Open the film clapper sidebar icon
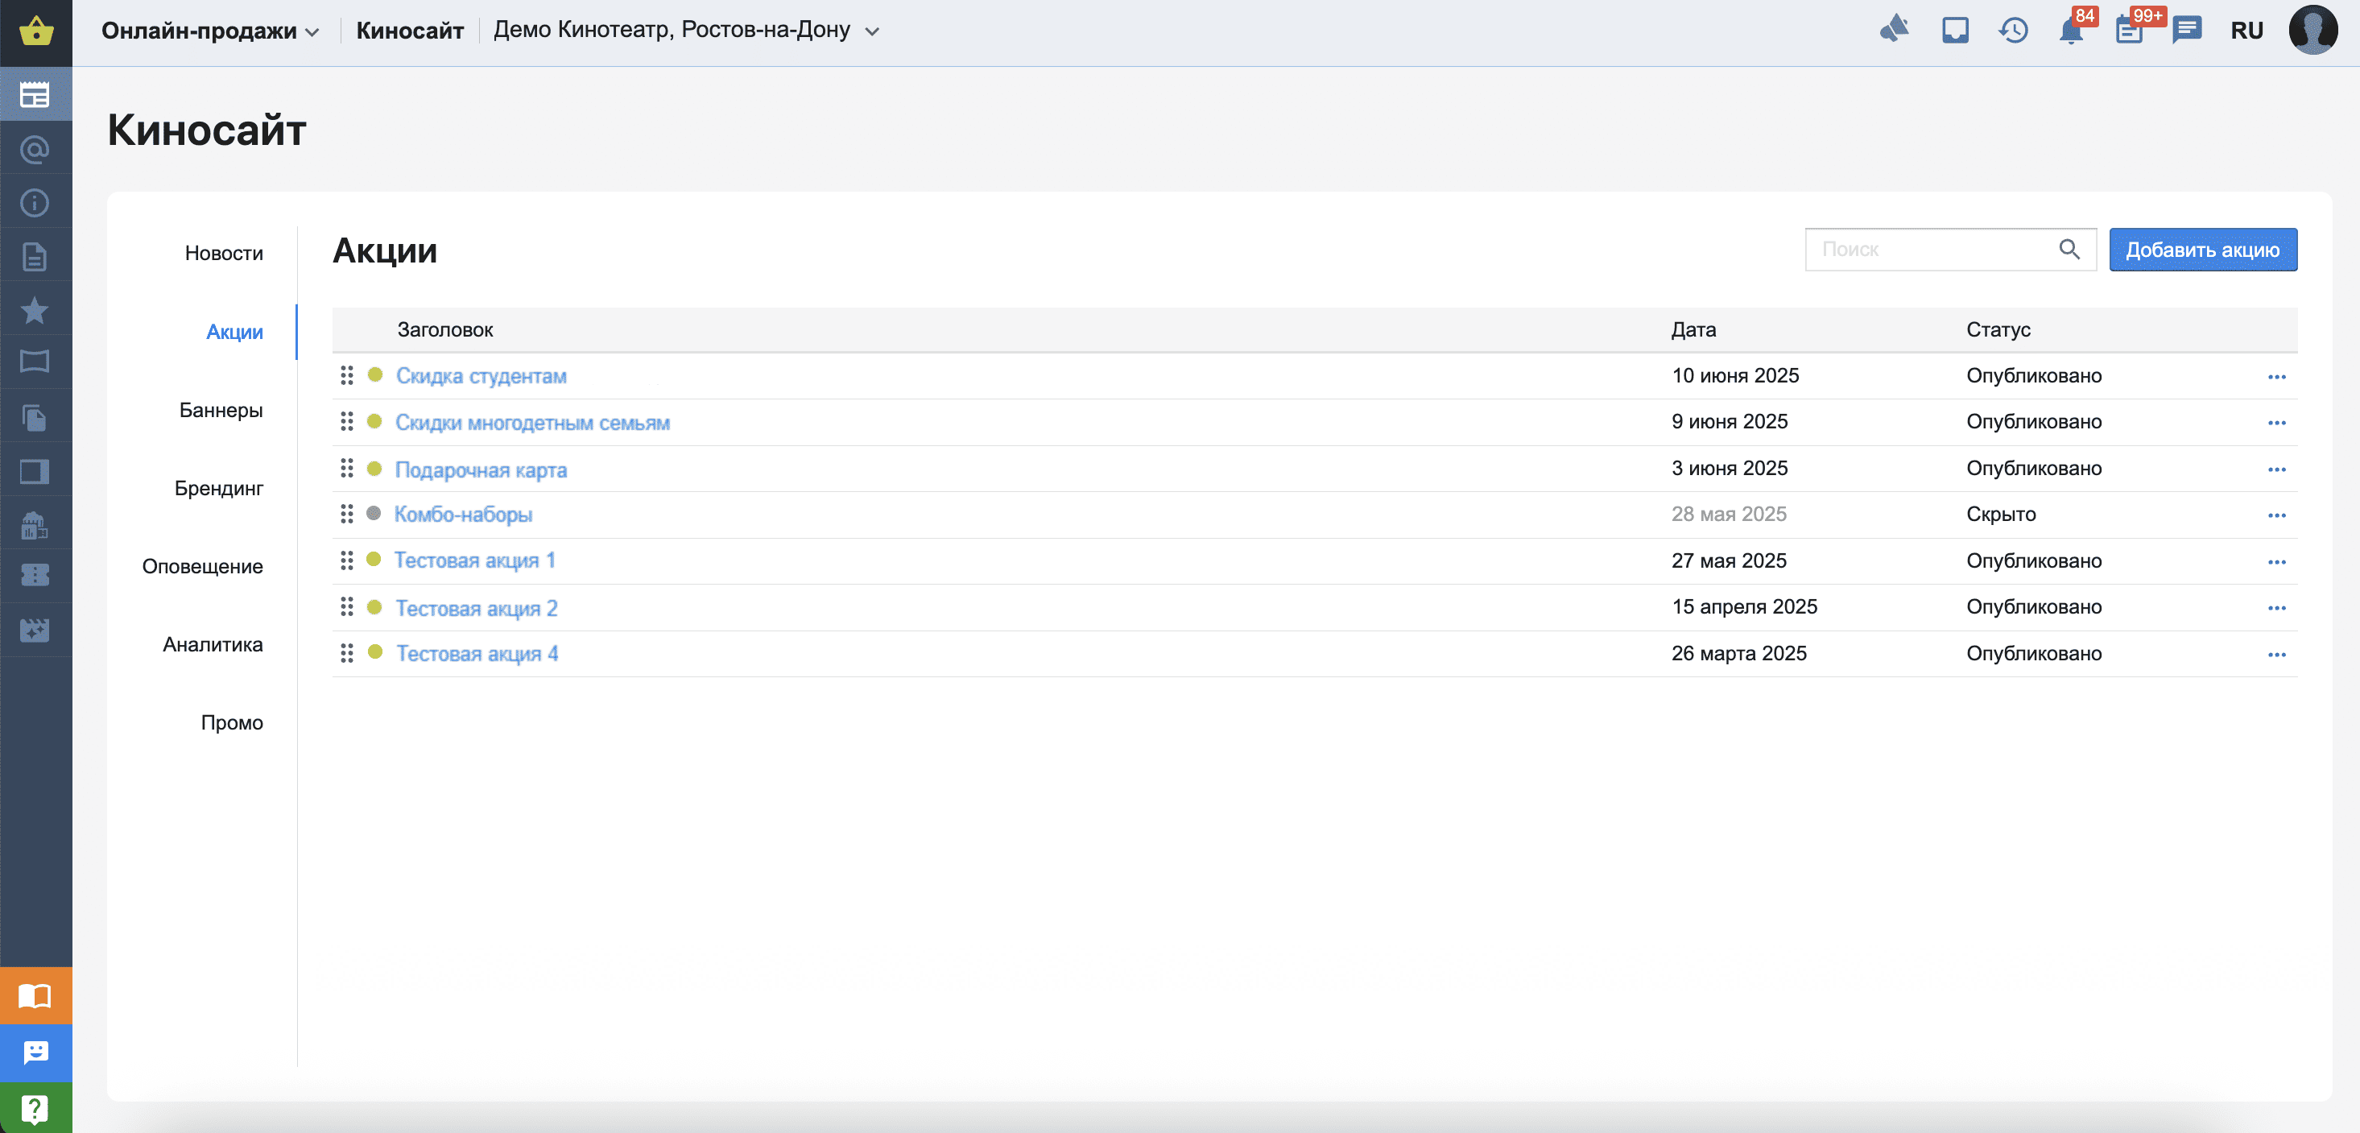This screenshot has width=2360, height=1133. 35,631
